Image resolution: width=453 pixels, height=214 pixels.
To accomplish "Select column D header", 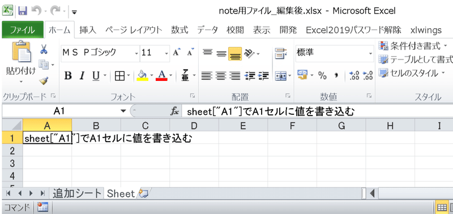I will tap(194, 126).
